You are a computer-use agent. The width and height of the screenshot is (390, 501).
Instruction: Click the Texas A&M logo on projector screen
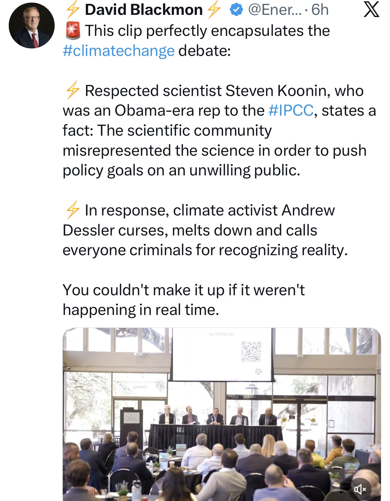258,371
